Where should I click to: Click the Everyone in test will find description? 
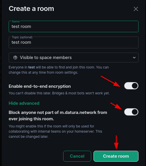(59, 70)
